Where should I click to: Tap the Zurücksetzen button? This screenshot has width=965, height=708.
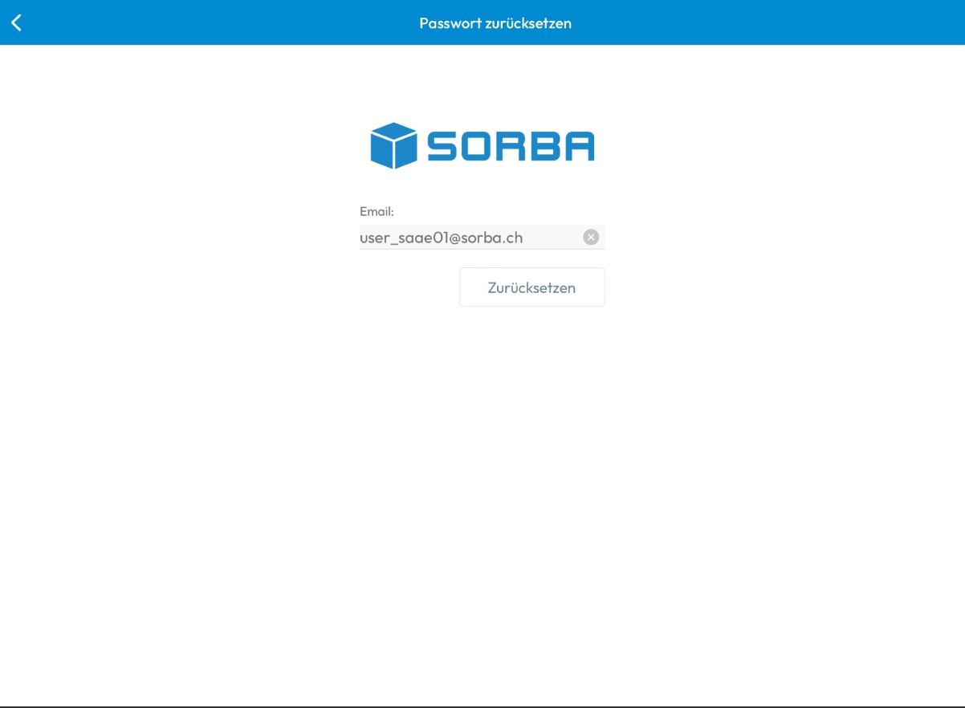[x=531, y=287]
